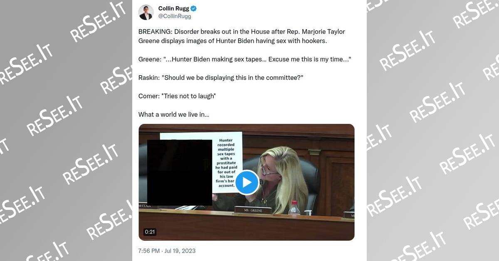Open Collin Rugg's profile avatar photo
The height and width of the screenshot is (261, 499).
(146, 12)
